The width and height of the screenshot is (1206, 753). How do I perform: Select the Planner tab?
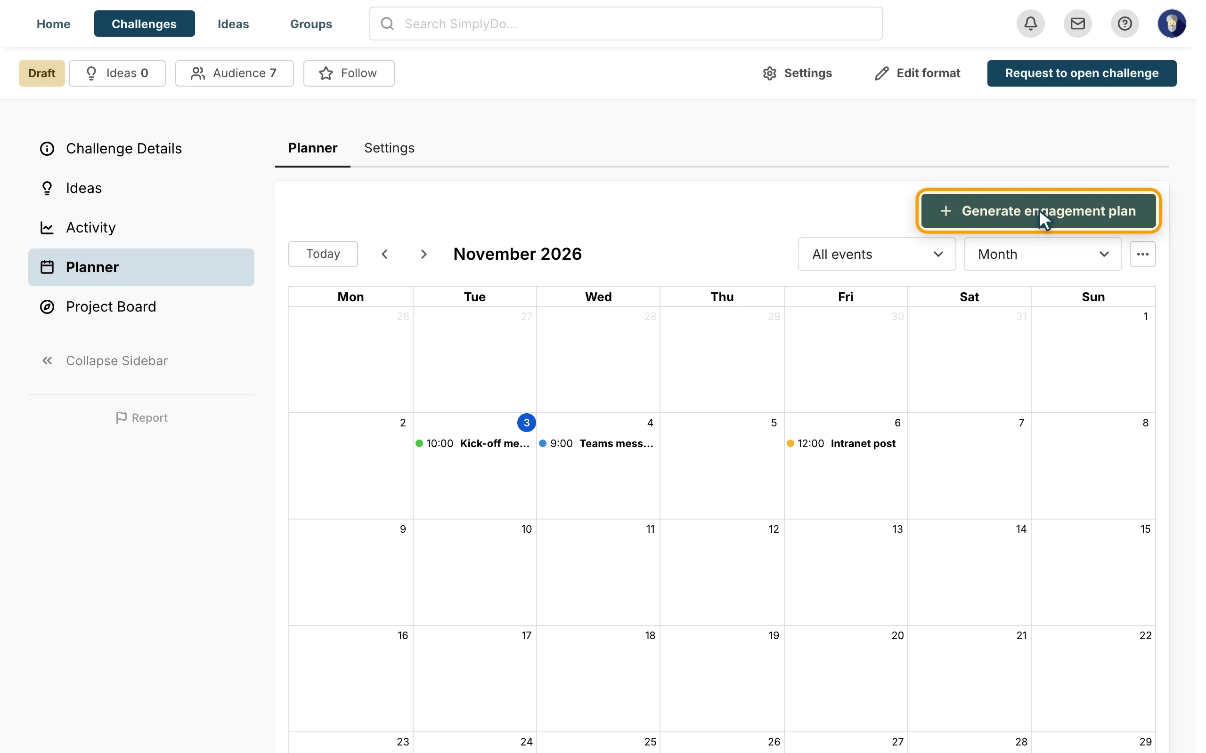pyautogui.click(x=313, y=148)
